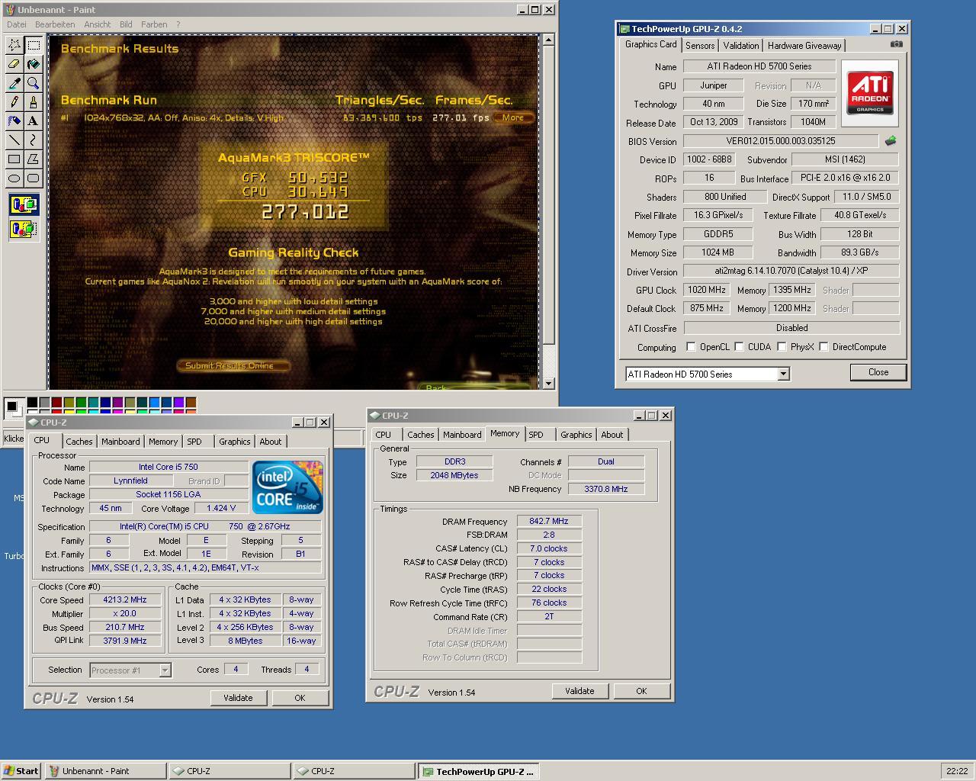Screen dimensions: 976x781
Task: Select the Brush tool in Paint
Action: [33, 102]
